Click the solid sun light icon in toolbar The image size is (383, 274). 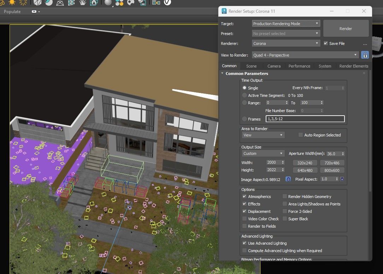[x=12, y=2]
